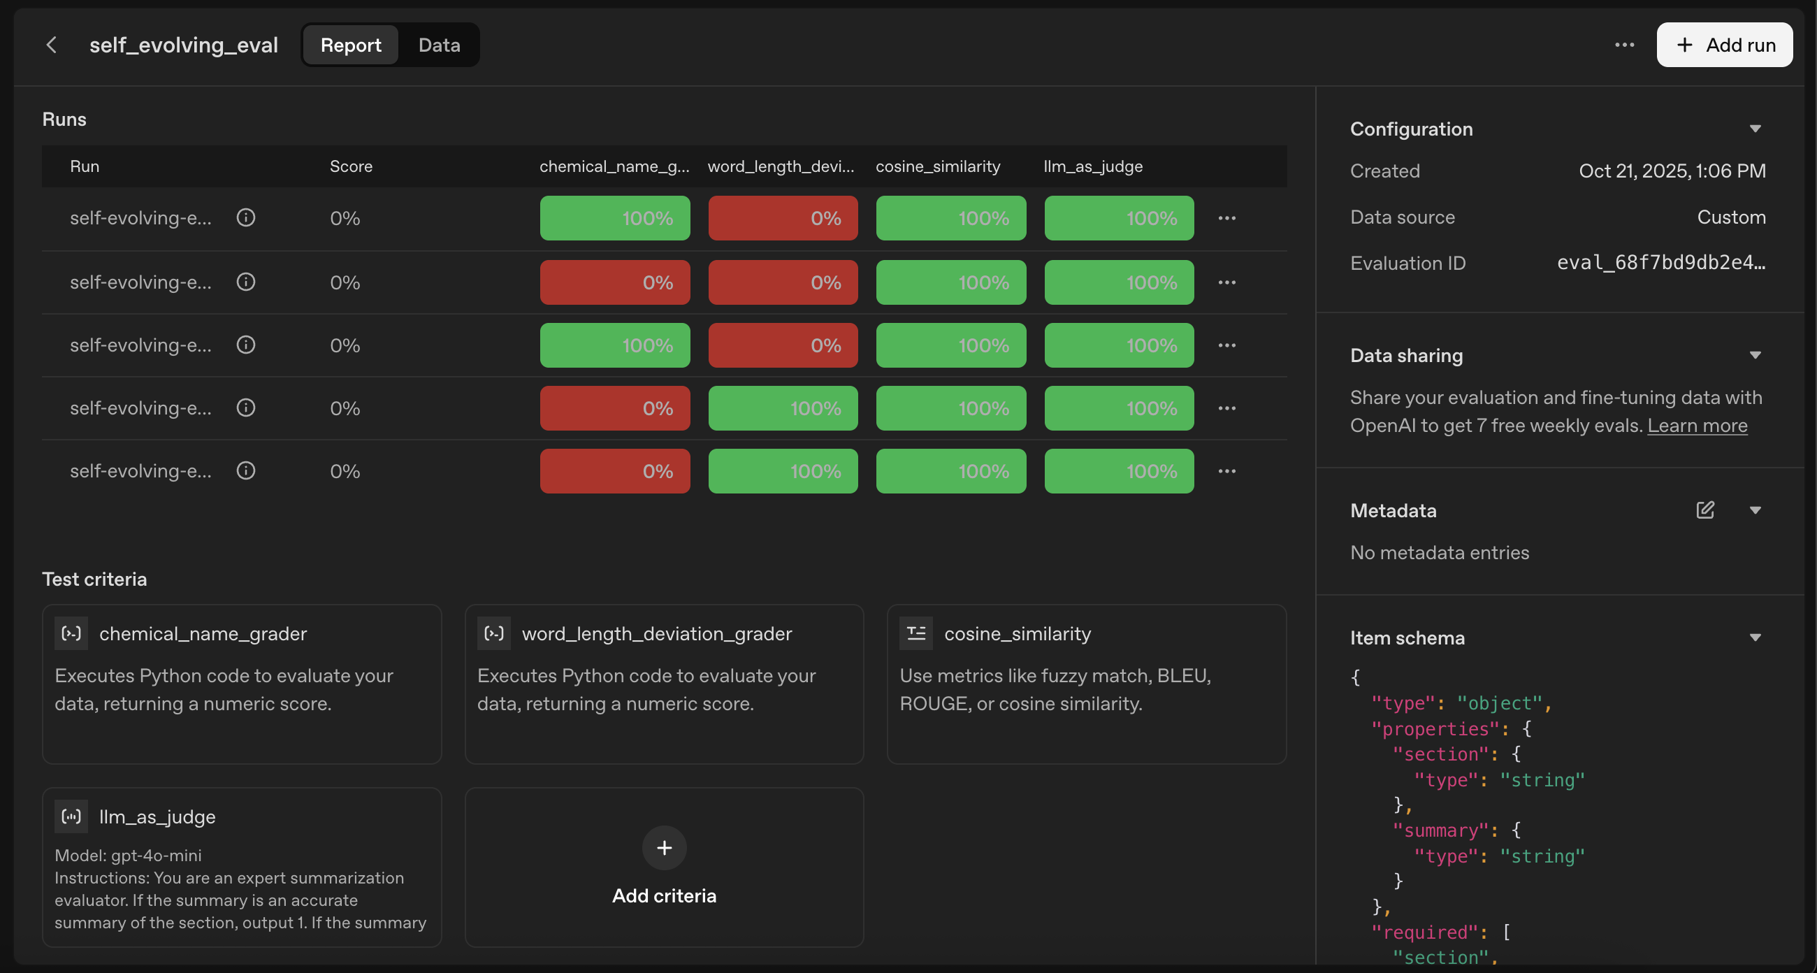Collapse the Configuration panel
Image resolution: width=1817 pixels, height=973 pixels.
(1756, 128)
